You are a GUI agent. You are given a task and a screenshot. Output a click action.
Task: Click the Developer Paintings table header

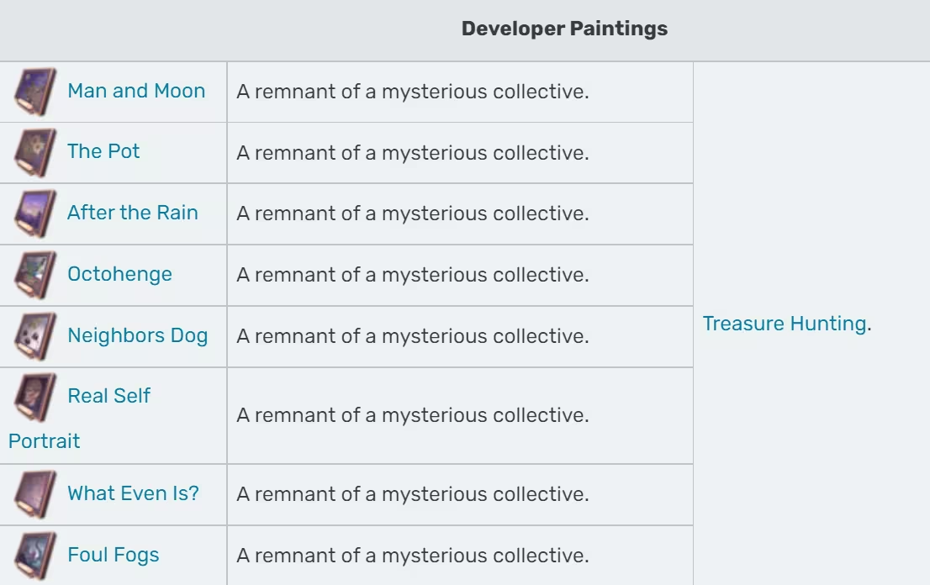click(x=565, y=29)
